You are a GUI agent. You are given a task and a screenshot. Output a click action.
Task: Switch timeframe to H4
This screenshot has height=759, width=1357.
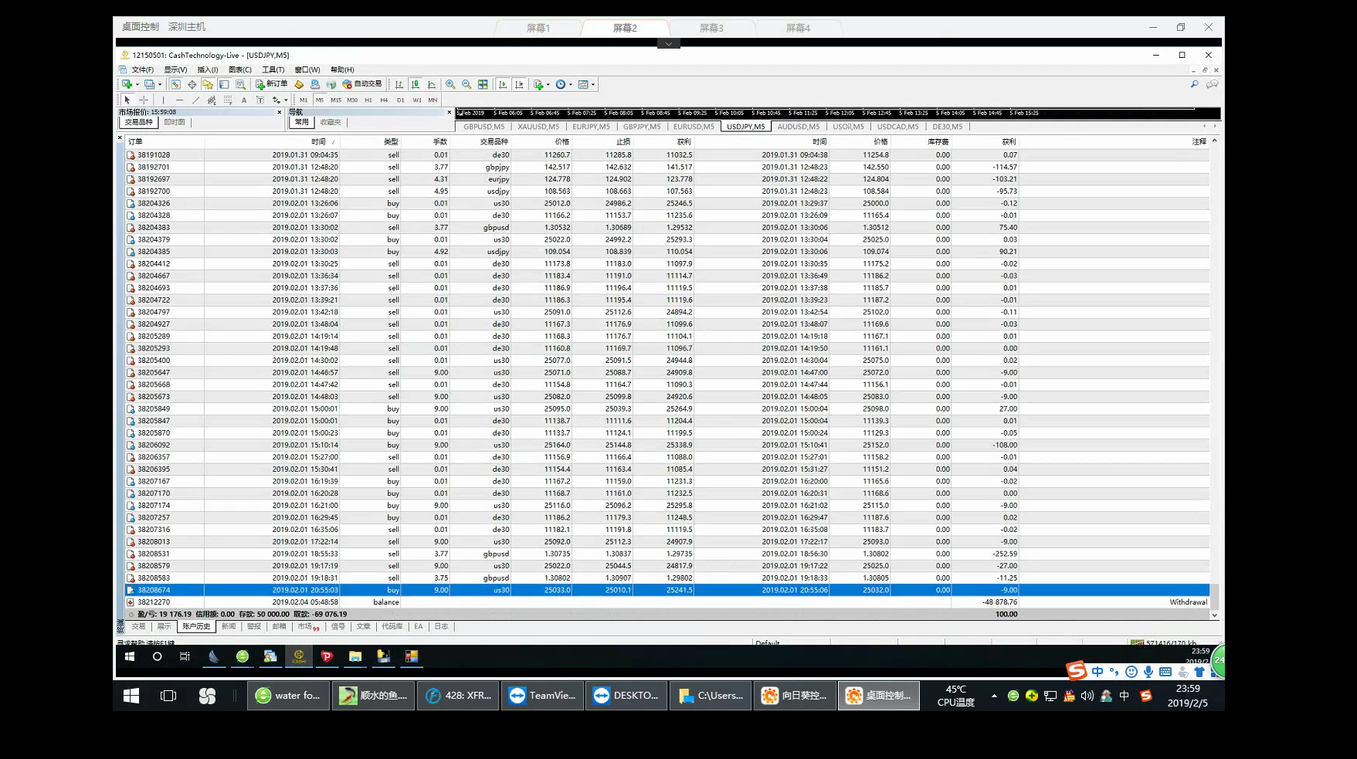tap(384, 100)
